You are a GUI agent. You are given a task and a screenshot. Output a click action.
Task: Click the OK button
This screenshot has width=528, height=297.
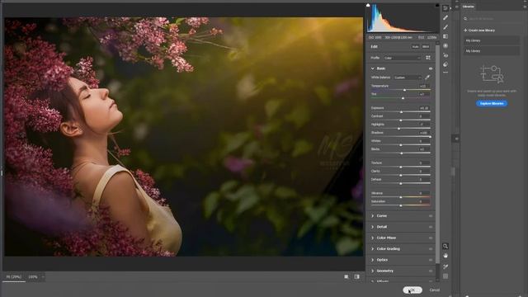click(412, 290)
